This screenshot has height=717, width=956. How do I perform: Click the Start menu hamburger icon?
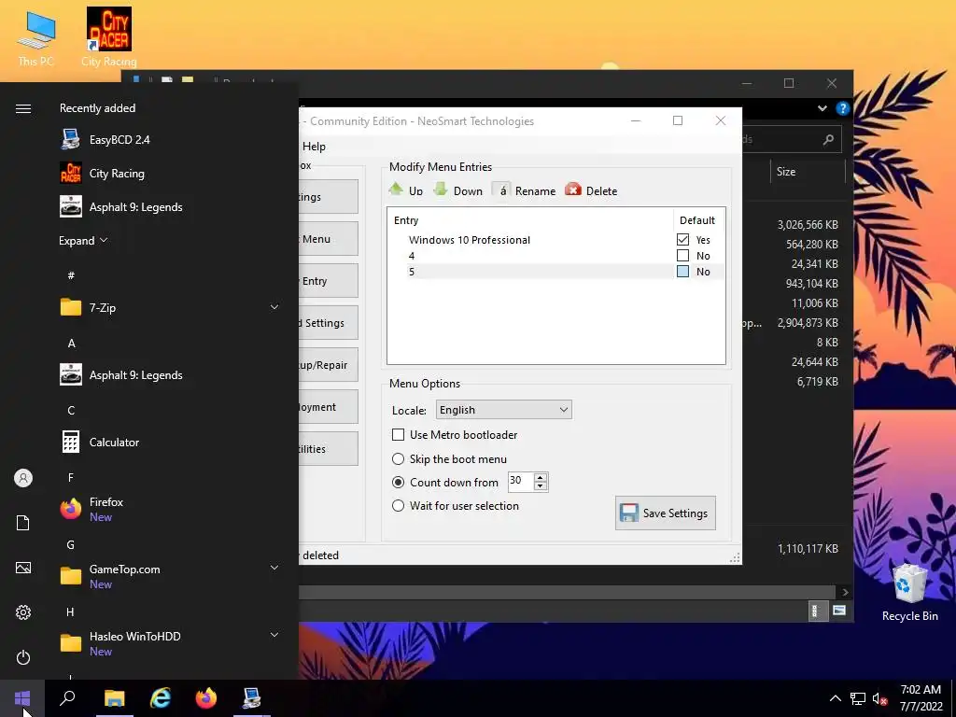point(23,108)
